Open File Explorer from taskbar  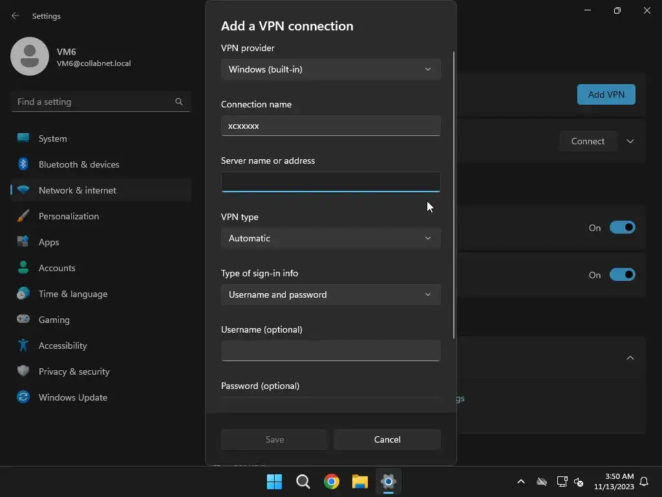coord(360,481)
